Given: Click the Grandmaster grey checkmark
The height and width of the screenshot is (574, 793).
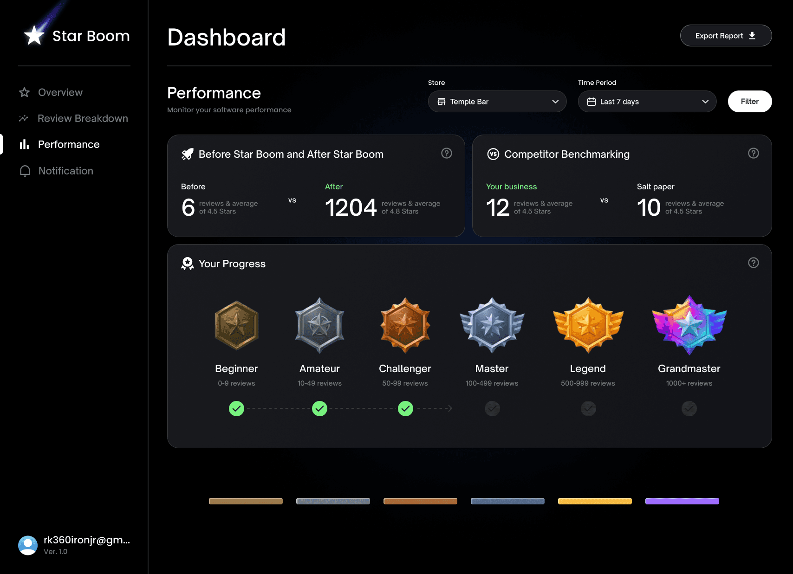Looking at the screenshot, I should pyautogui.click(x=689, y=409).
